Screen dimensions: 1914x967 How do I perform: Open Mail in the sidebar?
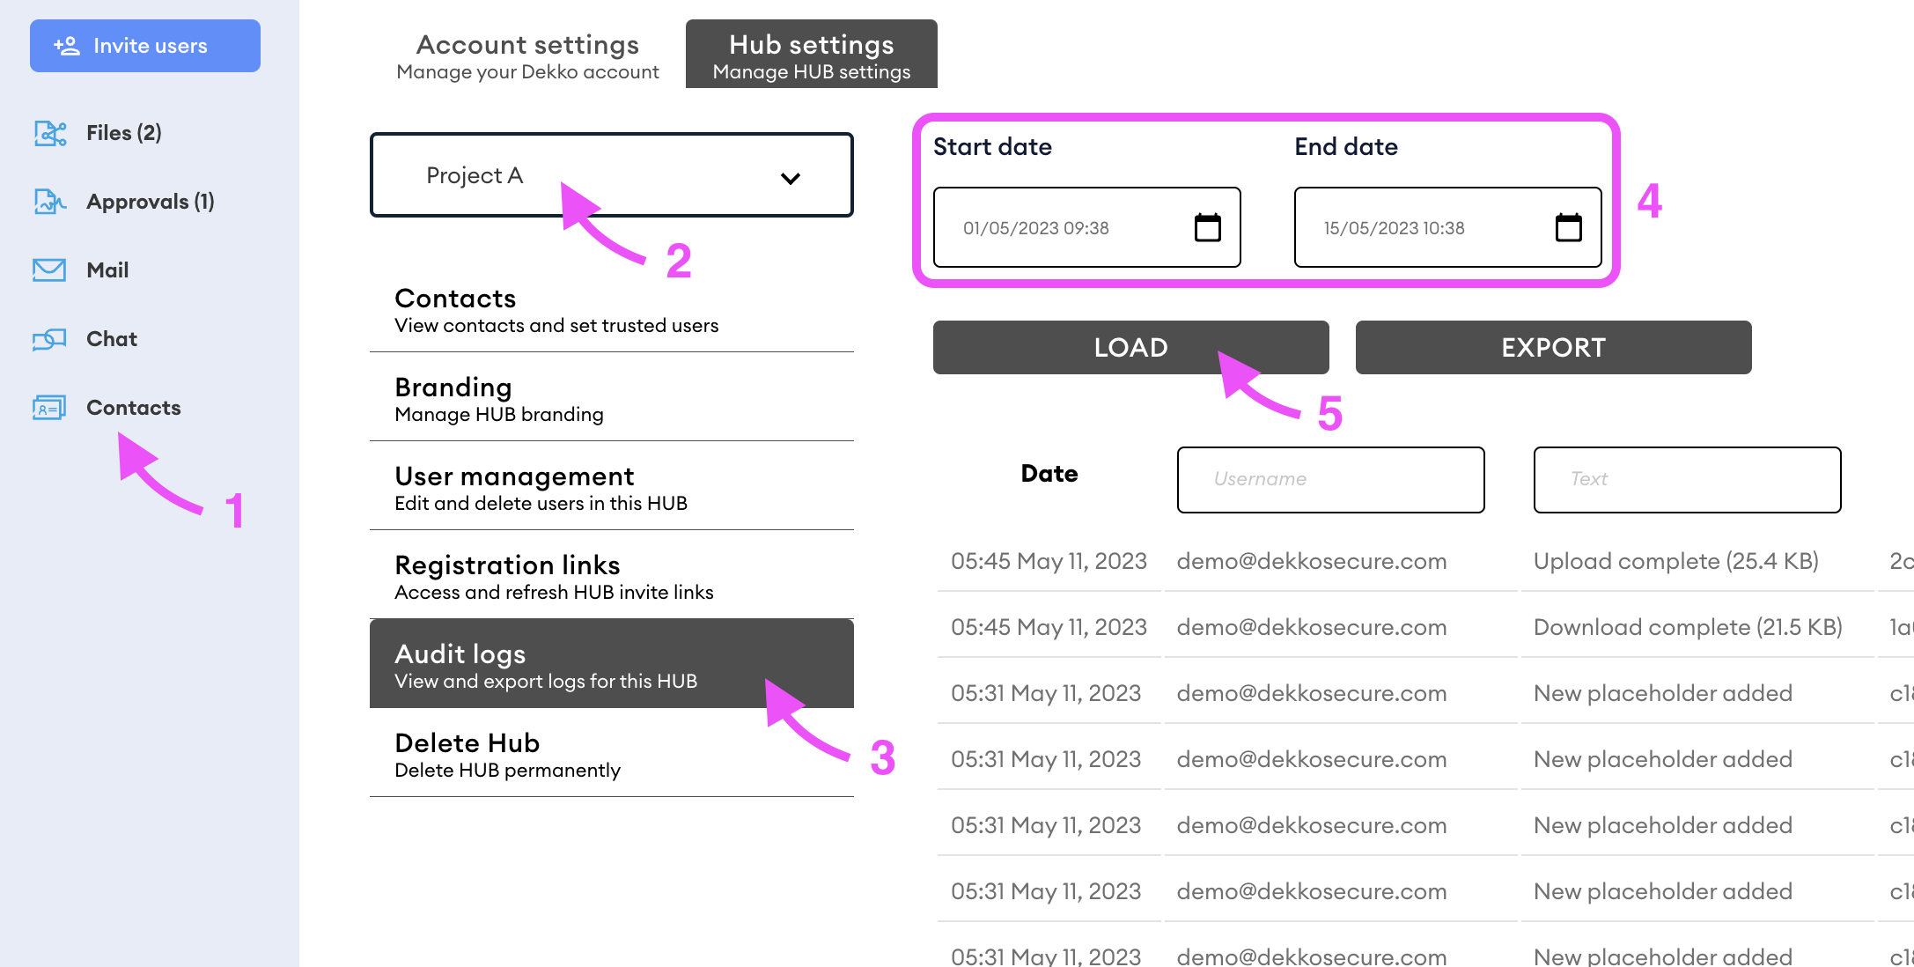click(107, 270)
